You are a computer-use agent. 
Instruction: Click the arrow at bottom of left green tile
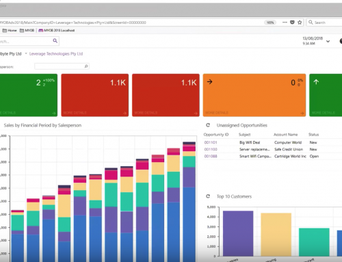tap(54, 113)
